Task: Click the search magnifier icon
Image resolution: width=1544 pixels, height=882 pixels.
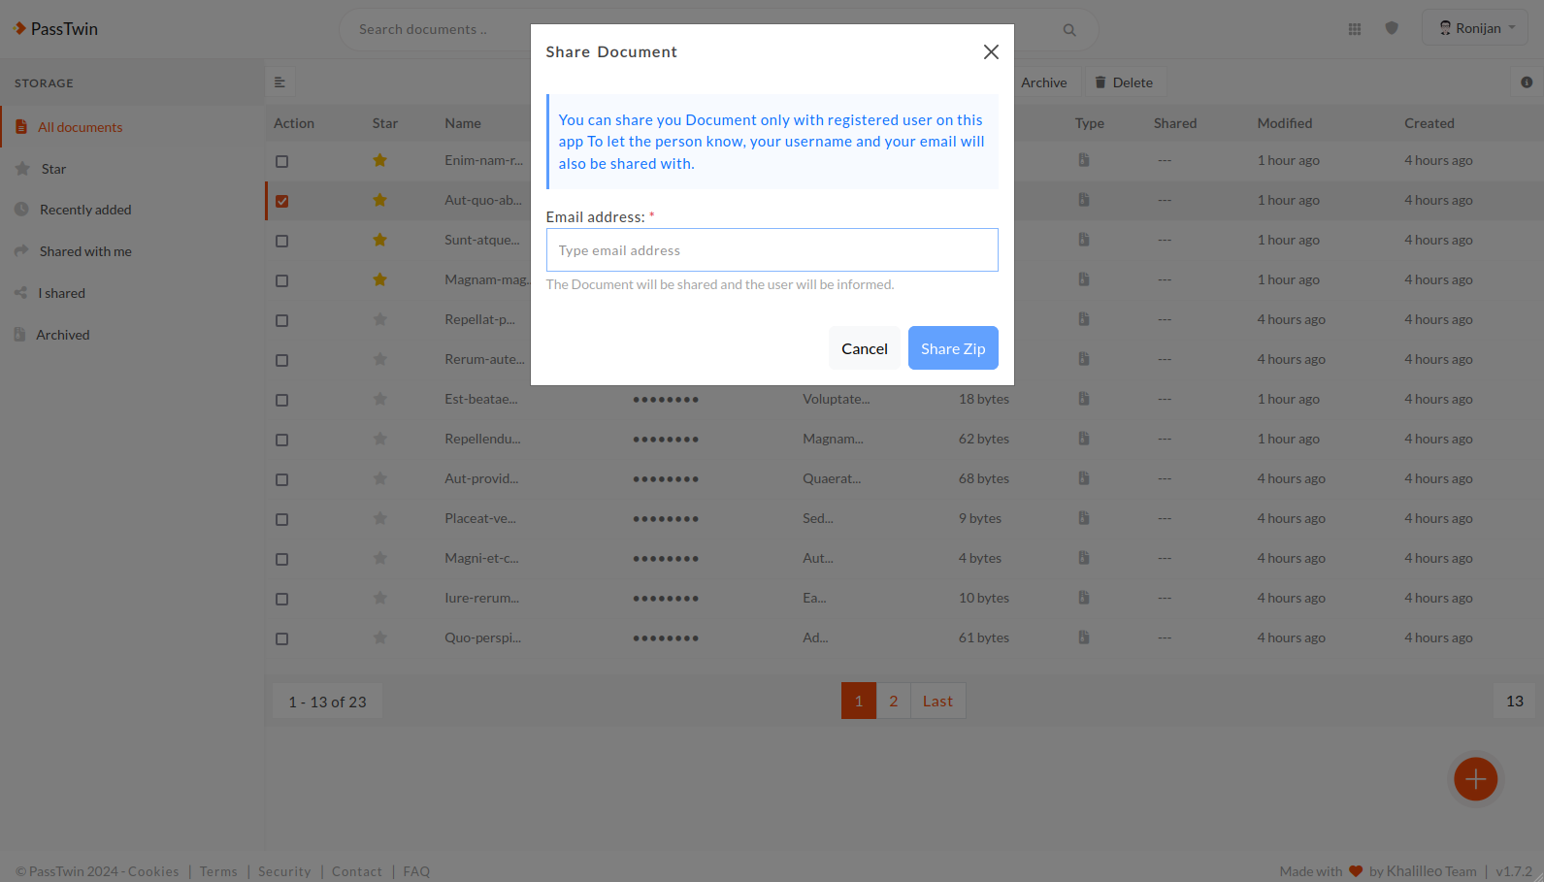Action: pos(1068,30)
